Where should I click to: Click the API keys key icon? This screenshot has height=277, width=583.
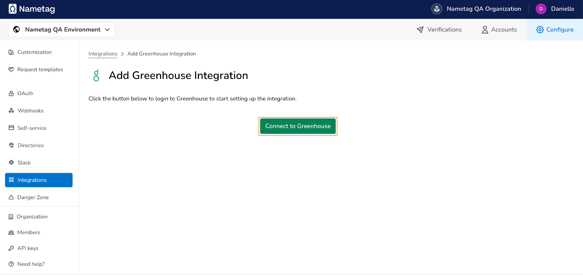11,248
